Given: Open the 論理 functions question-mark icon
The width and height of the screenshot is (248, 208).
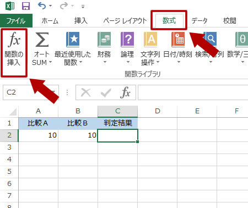Looking at the screenshot, I should click(x=127, y=39).
